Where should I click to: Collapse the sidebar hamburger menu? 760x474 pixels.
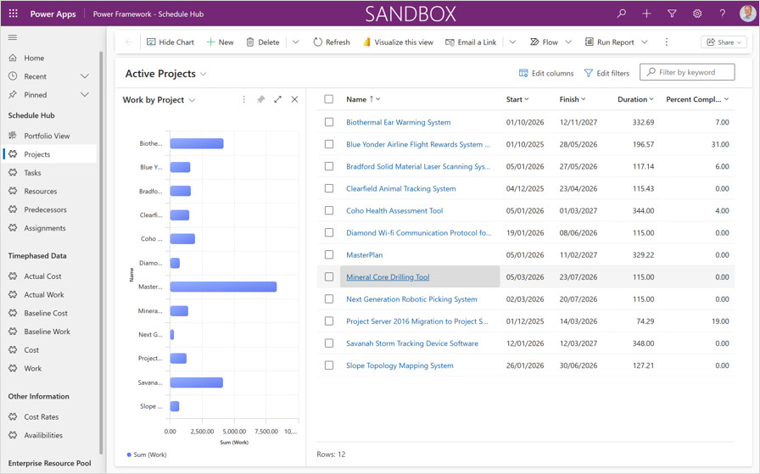tap(13, 37)
